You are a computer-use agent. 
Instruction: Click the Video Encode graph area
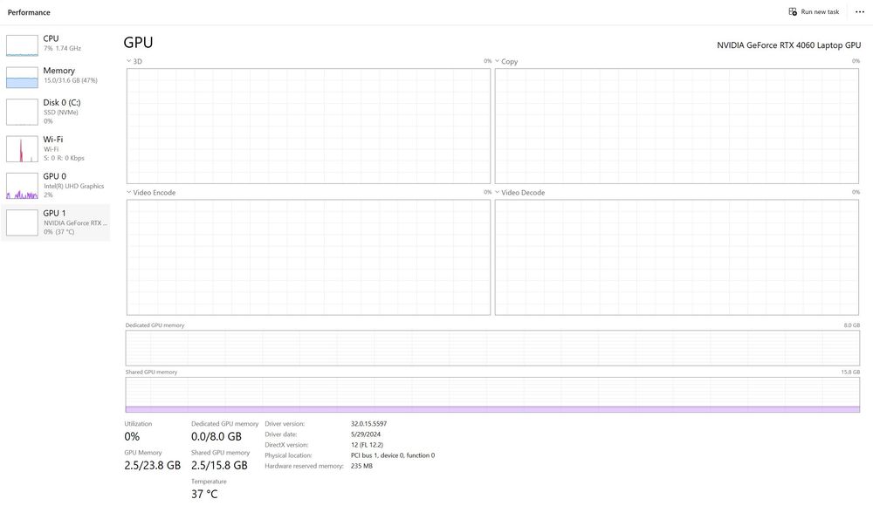point(308,257)
